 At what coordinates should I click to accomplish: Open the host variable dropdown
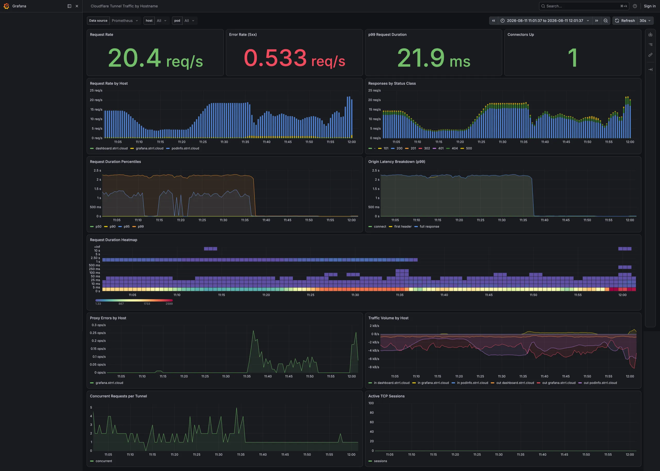(x=162, y=21)
